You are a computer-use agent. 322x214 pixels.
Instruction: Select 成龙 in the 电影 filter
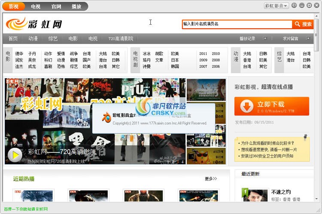point(32,67)
